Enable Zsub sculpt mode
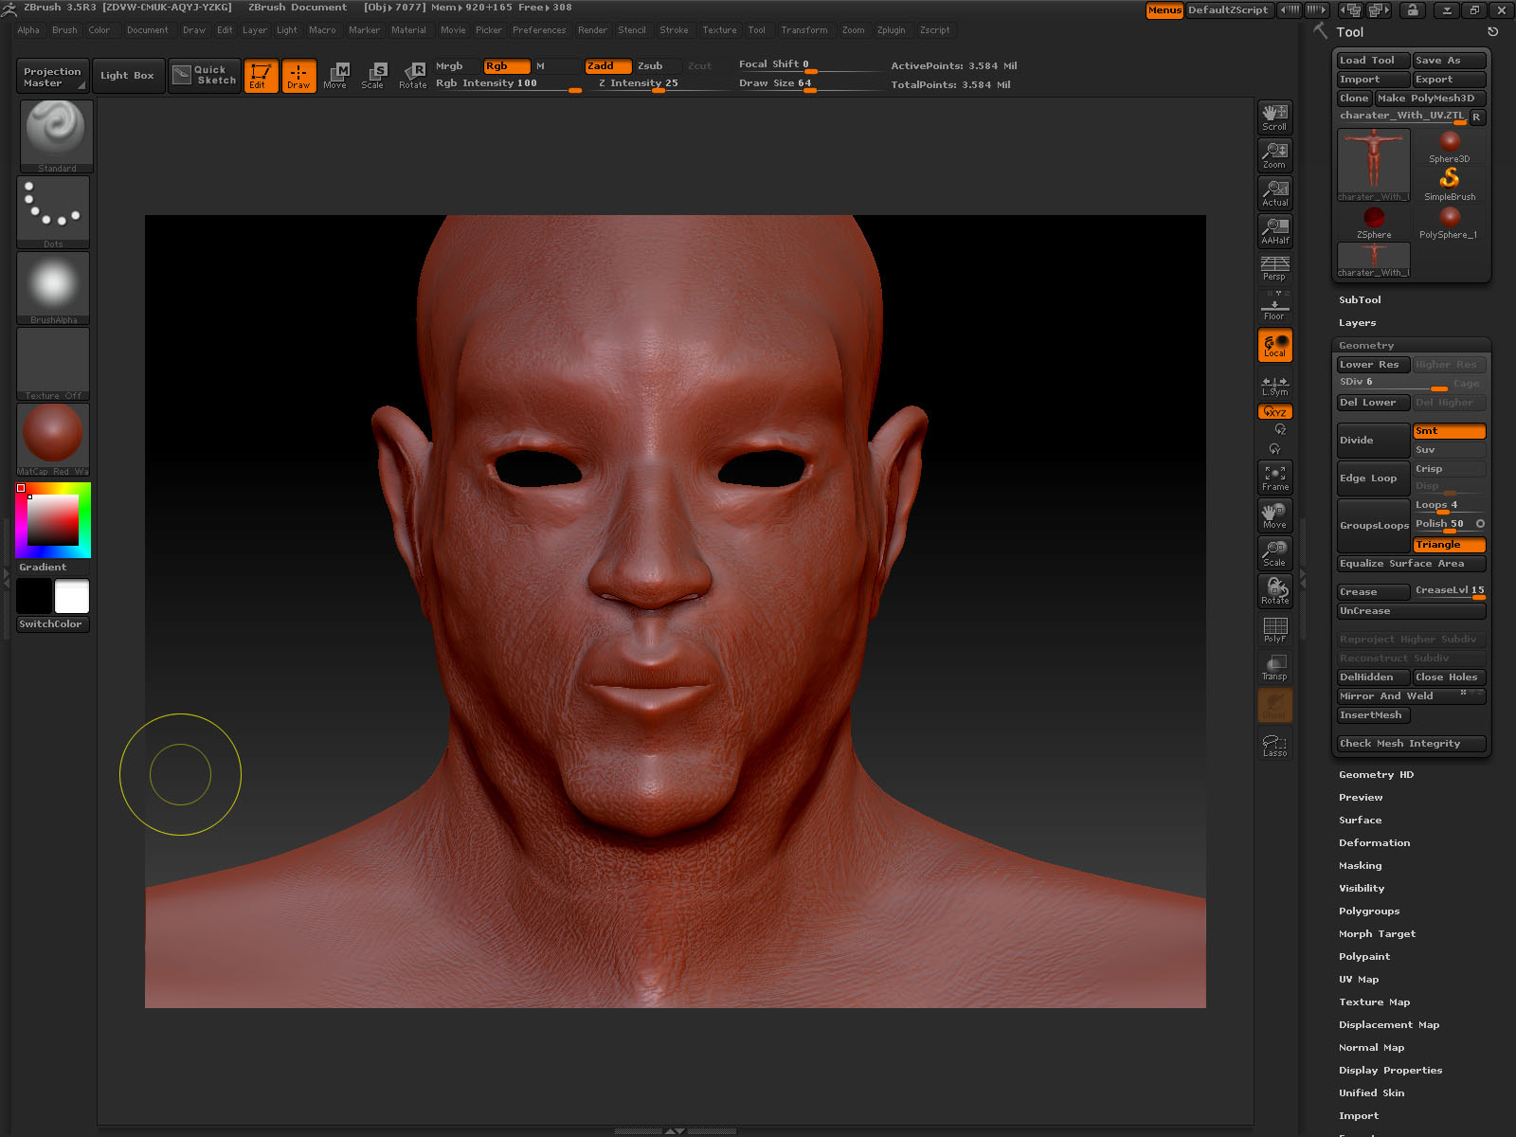Image resolution: width=1516 pixels, height=1137 pixels. point(659,66)
